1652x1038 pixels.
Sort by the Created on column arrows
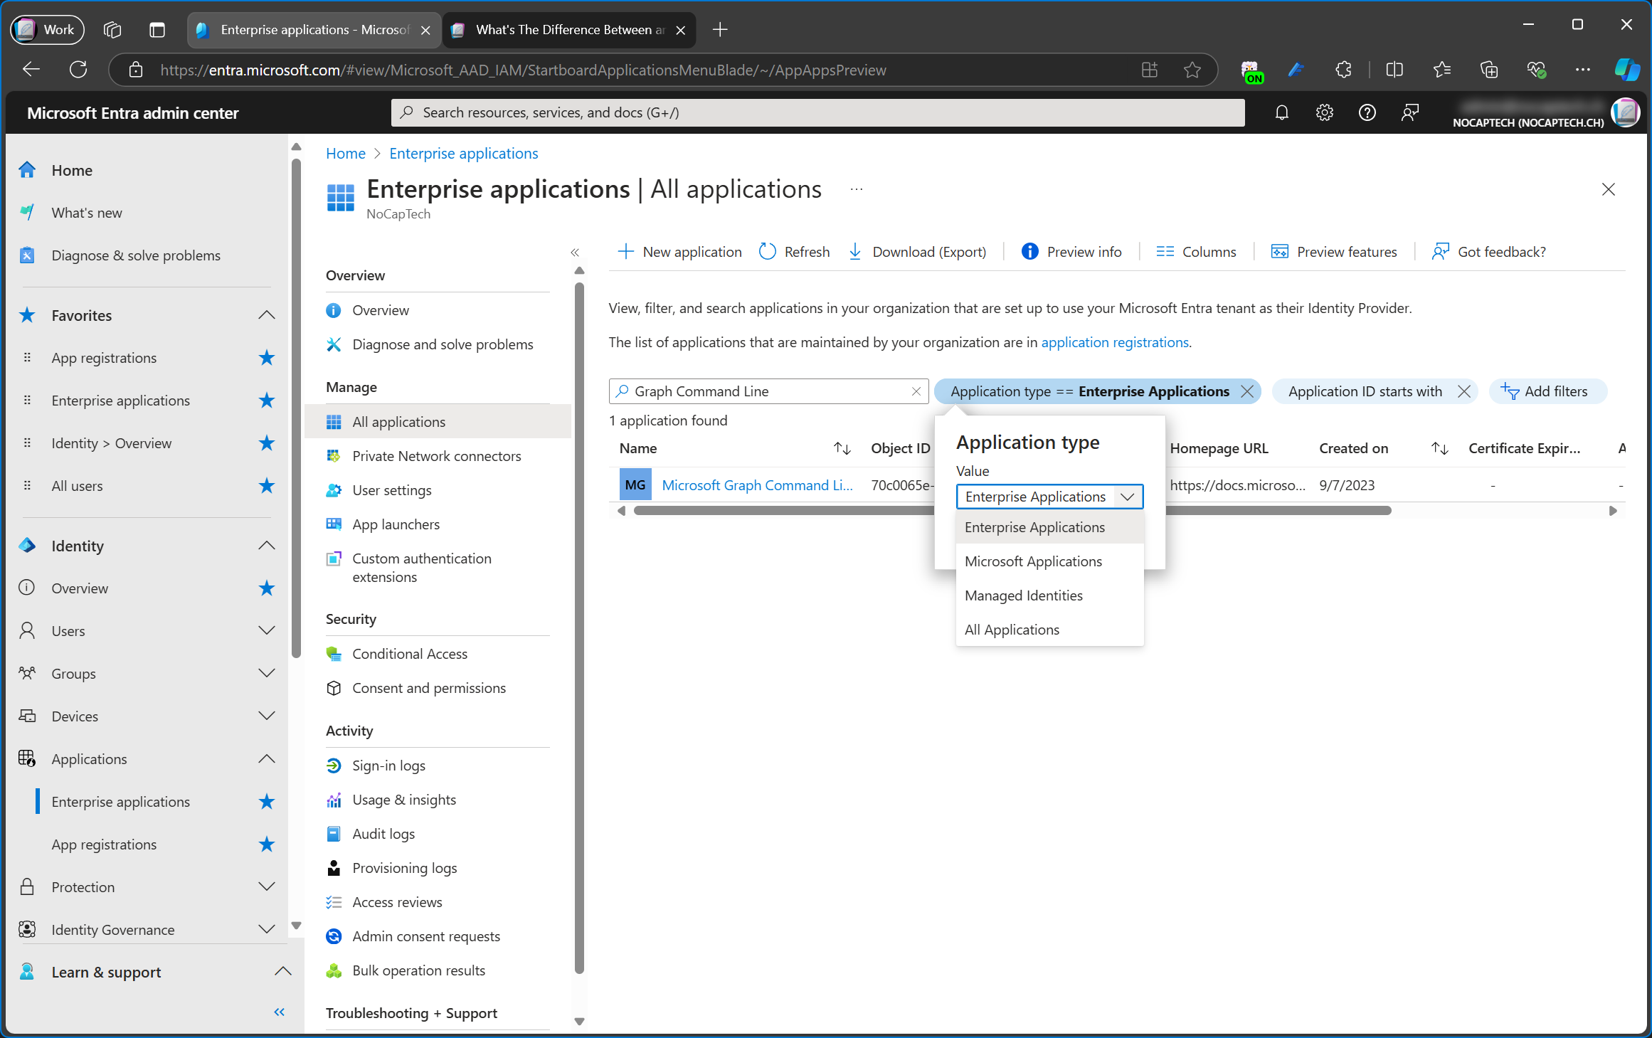pos(1440,448)
